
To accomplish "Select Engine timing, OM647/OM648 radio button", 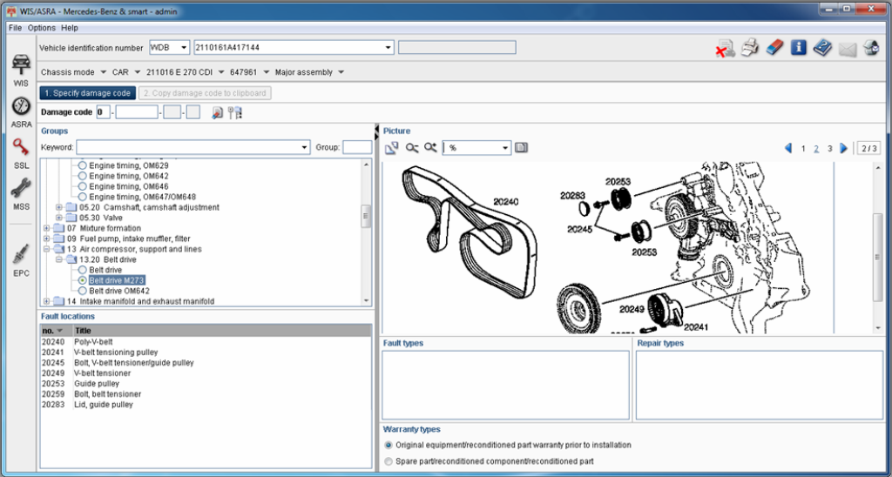I will point(82,197).
